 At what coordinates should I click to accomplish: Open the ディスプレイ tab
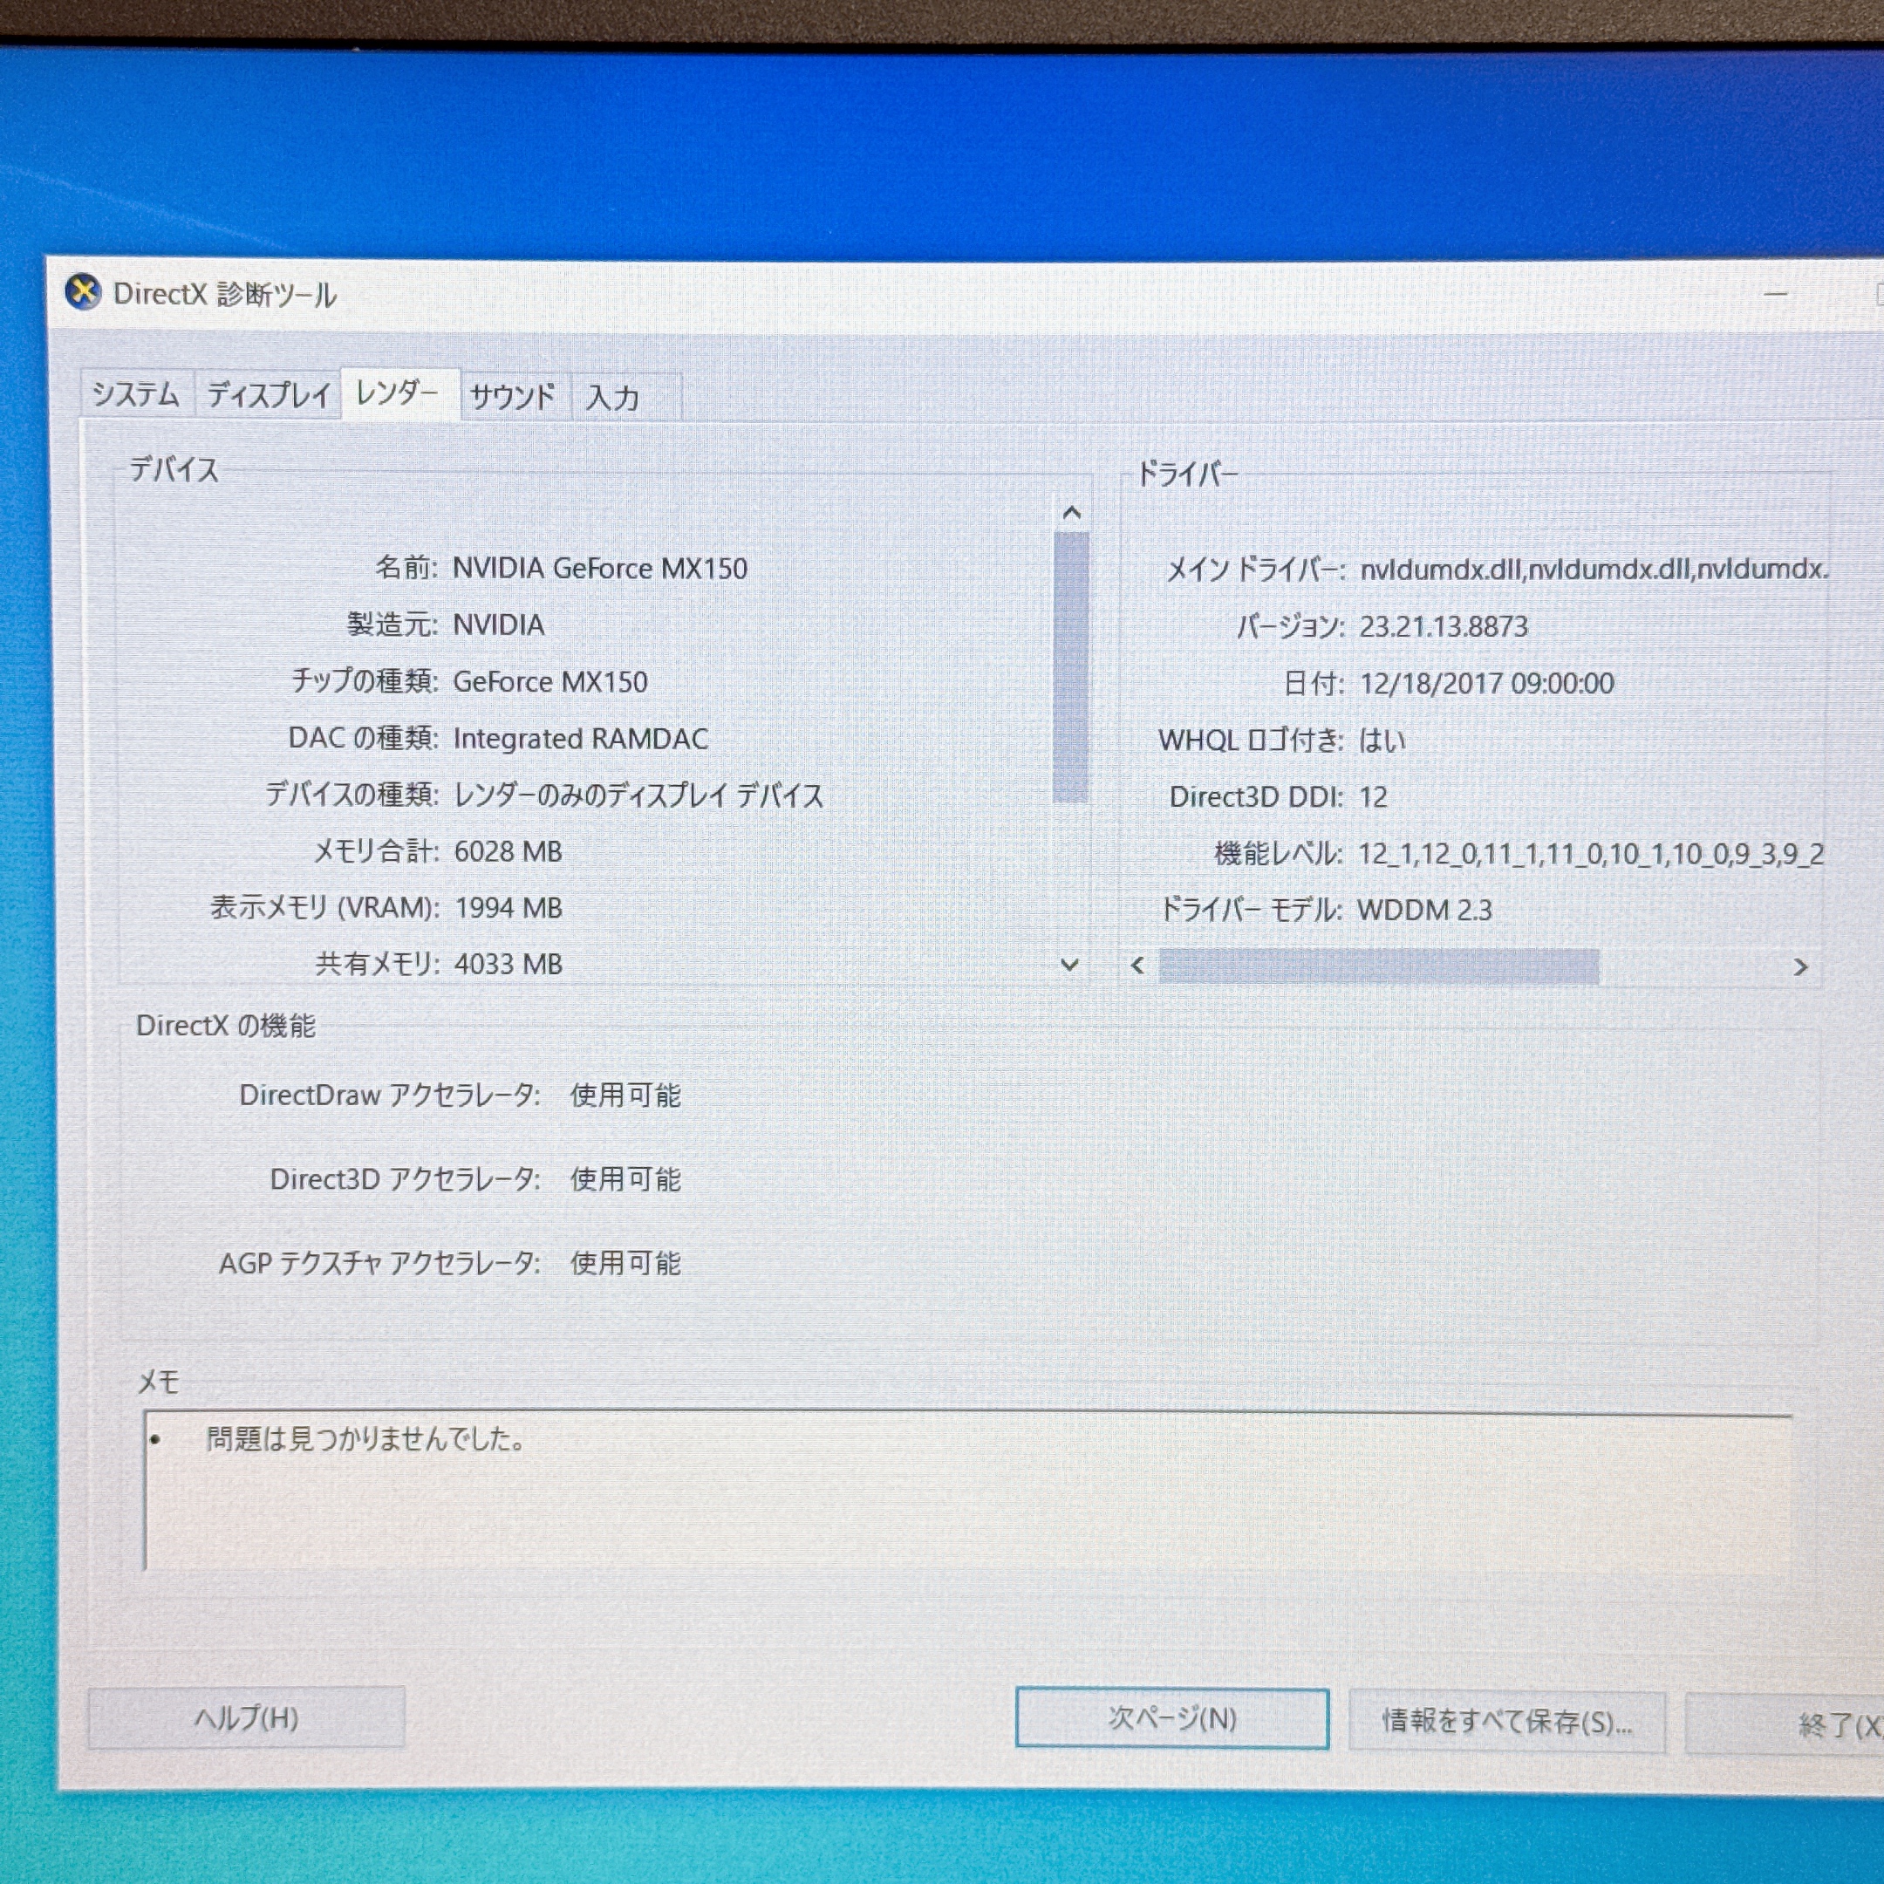click(268, 396)
